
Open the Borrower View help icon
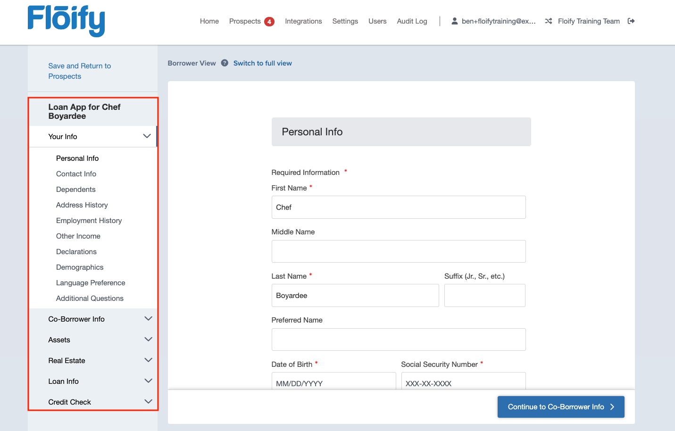pos(225,63)
